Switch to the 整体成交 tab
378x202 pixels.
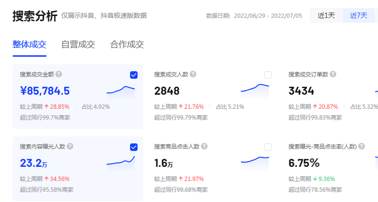tap(29, 45)
